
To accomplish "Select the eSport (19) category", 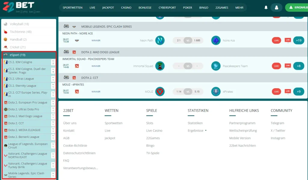I will 29,55.
